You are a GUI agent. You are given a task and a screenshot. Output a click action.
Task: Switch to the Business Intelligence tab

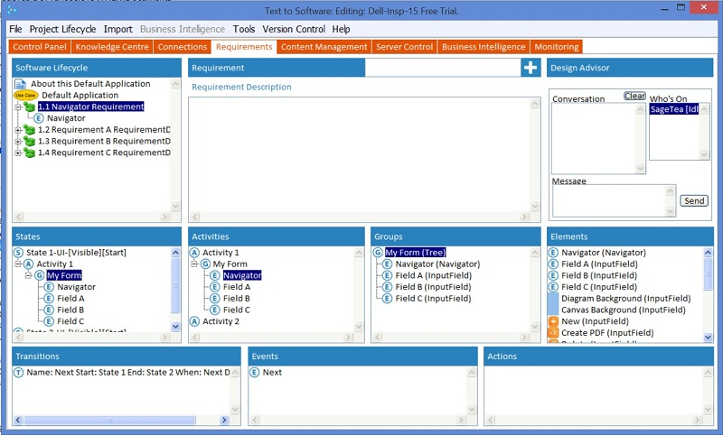click(x=484, y=47)
